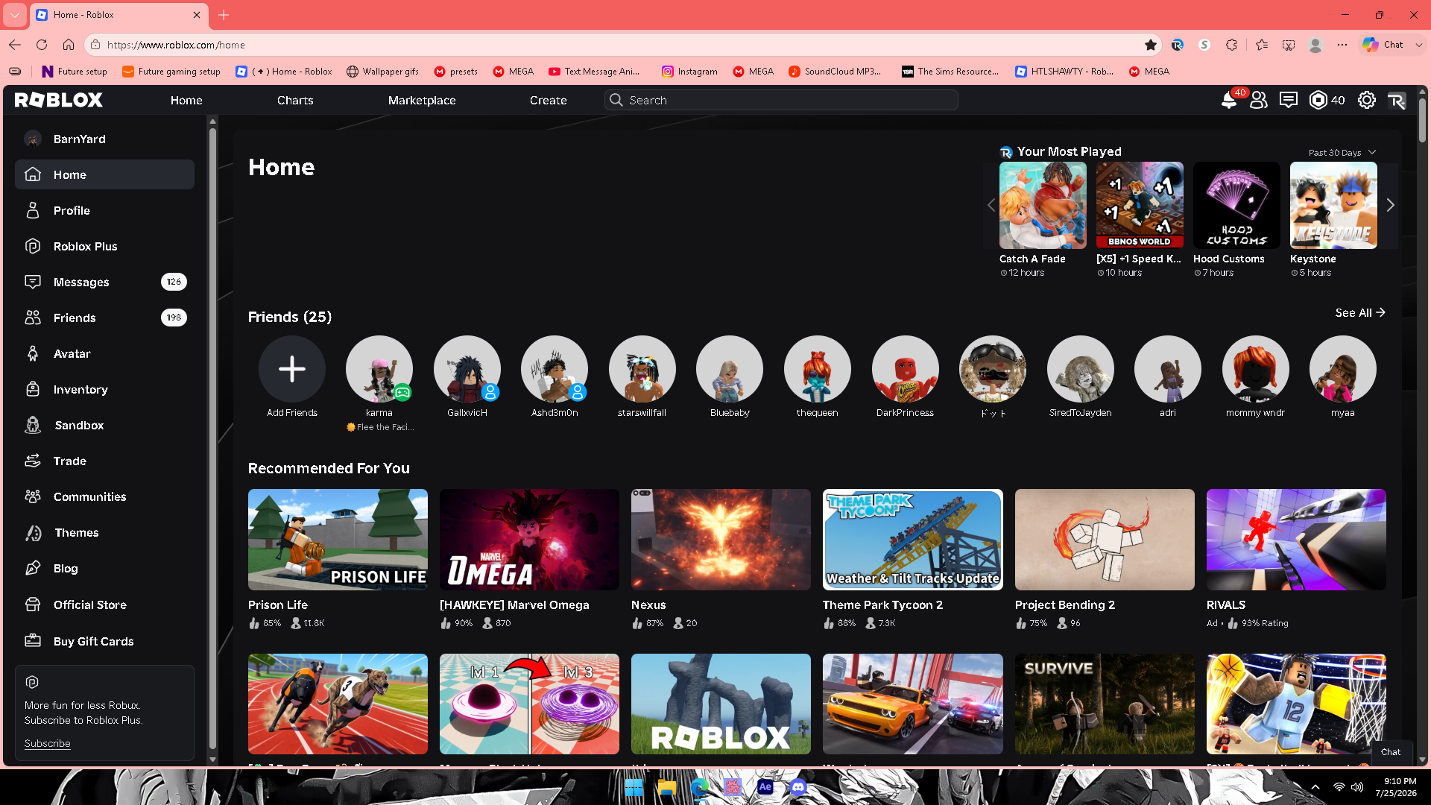Open the Prison Life game thumbnail

click(338, 540)
